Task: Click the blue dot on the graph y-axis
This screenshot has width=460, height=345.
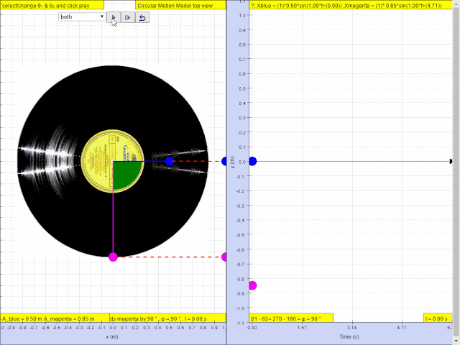Action: coord(252,161)
